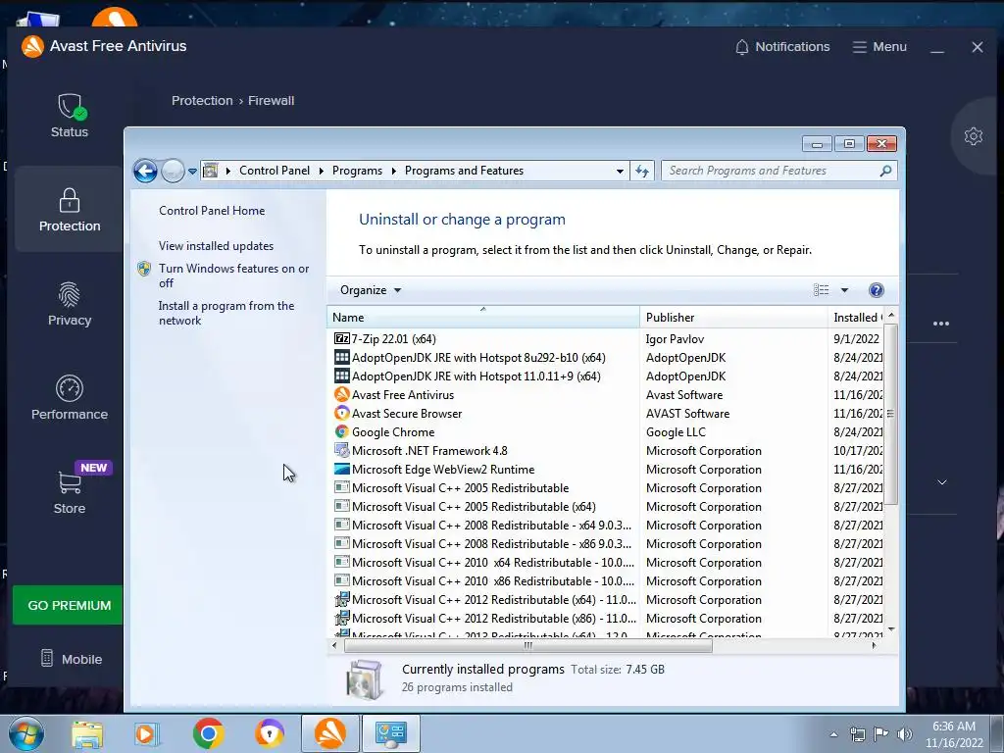Open the Avast Menu
Screen dimensions: 1004x753
point(879,47)
